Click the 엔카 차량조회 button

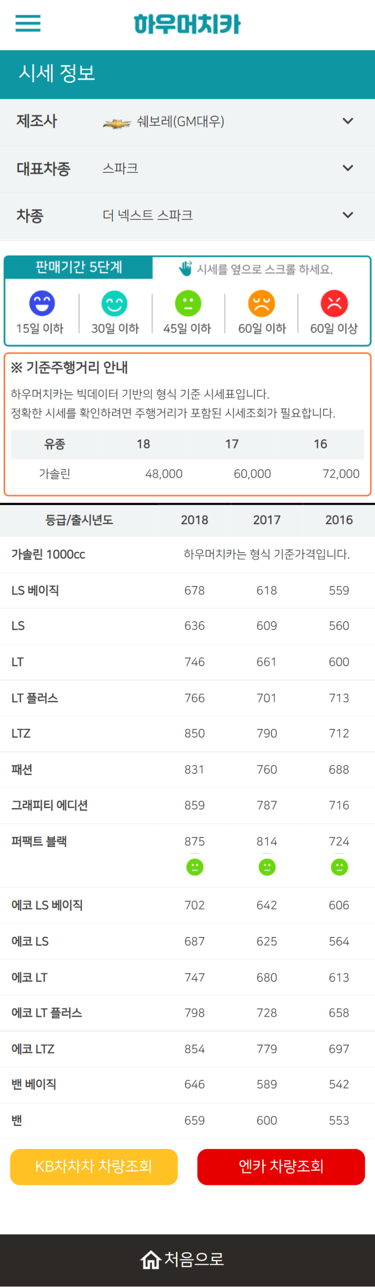point(281,1167)
